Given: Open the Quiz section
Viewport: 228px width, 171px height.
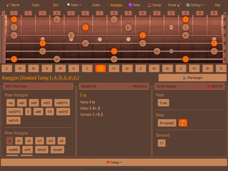Looking at the screenshot, I should [x=54, y=5].
